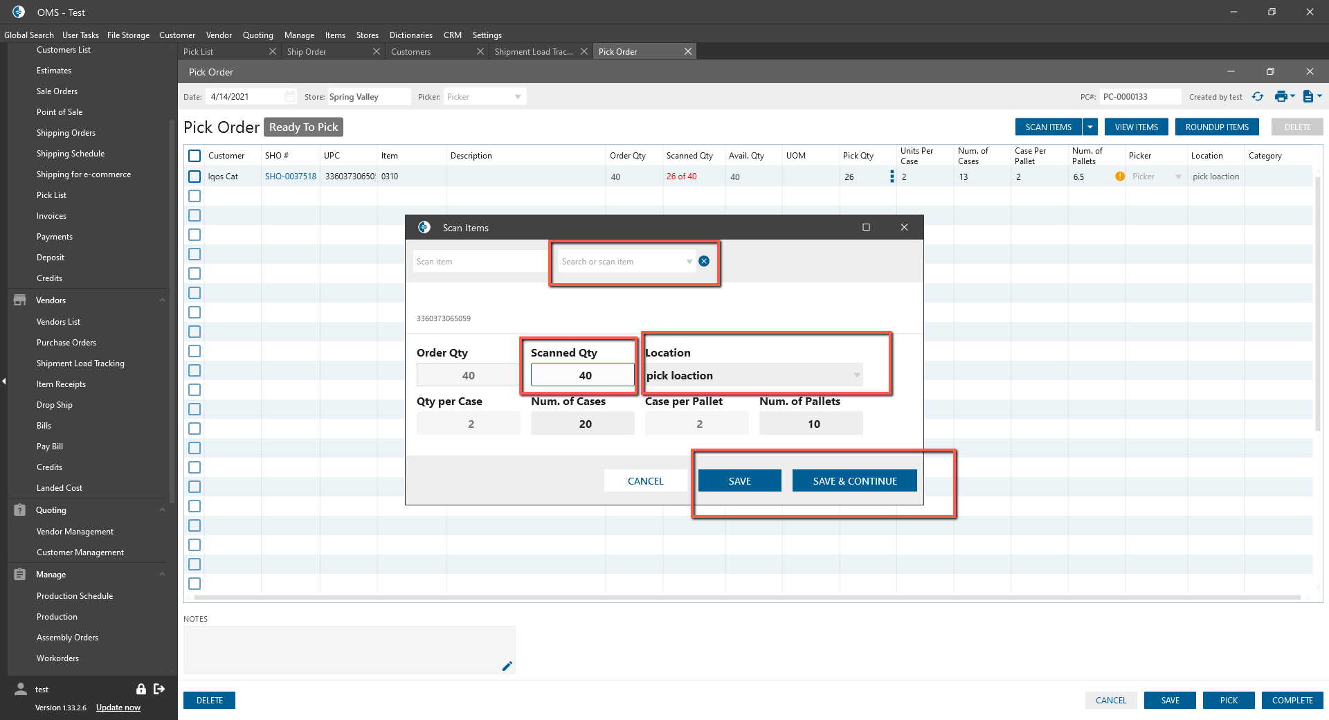1329x720 pixels.
Task: Open the three-dot menu next to Pick Qty 26
Action: (892, 177)
